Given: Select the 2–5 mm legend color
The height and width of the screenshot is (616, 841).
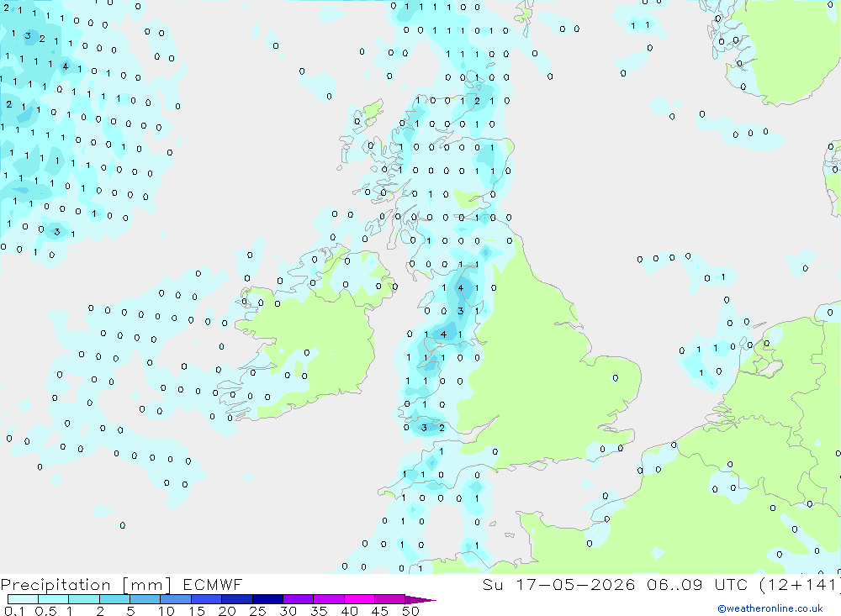Looking at the screenshot, I should point(114,599).
